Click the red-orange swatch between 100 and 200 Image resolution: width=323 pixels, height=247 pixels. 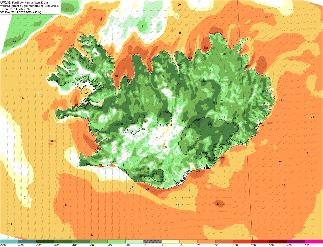(242, 241)
